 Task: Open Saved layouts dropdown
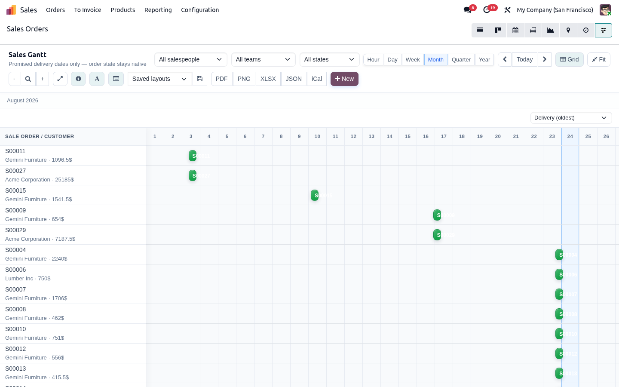coord(159,79)
